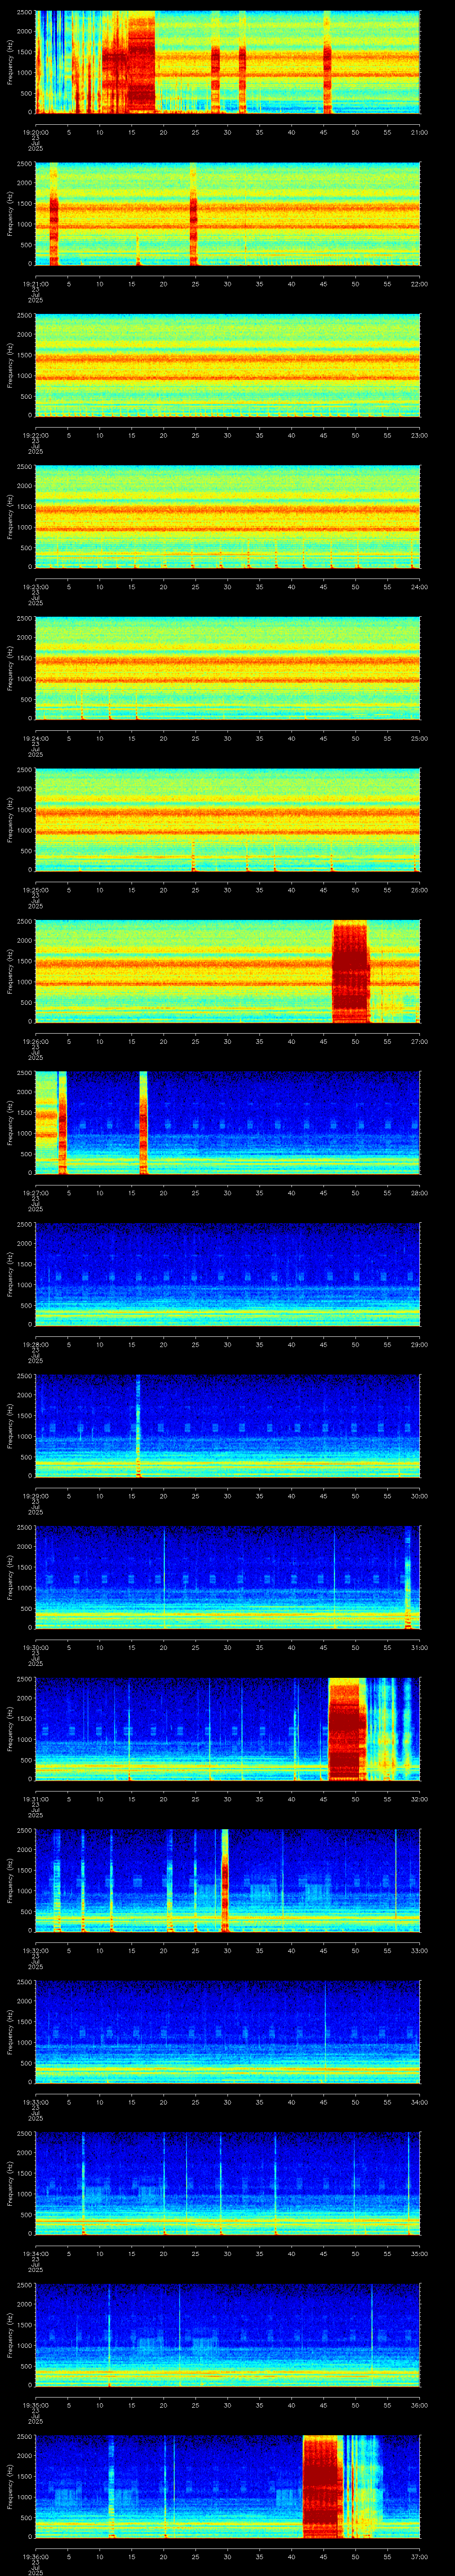Click the 19:20:00 start time label
This screenshot has width=455, height=2576.
[x=35, y=132]
